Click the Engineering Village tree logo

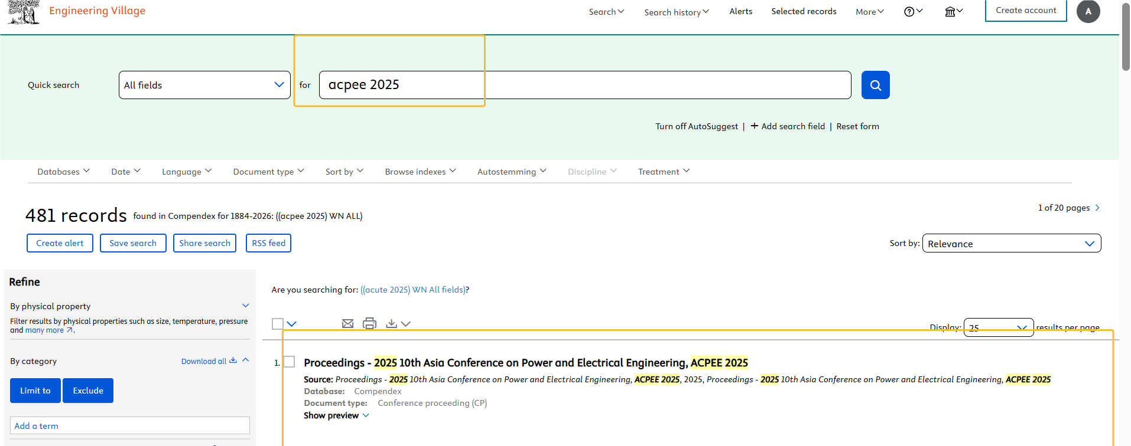[x=24, y=12]
